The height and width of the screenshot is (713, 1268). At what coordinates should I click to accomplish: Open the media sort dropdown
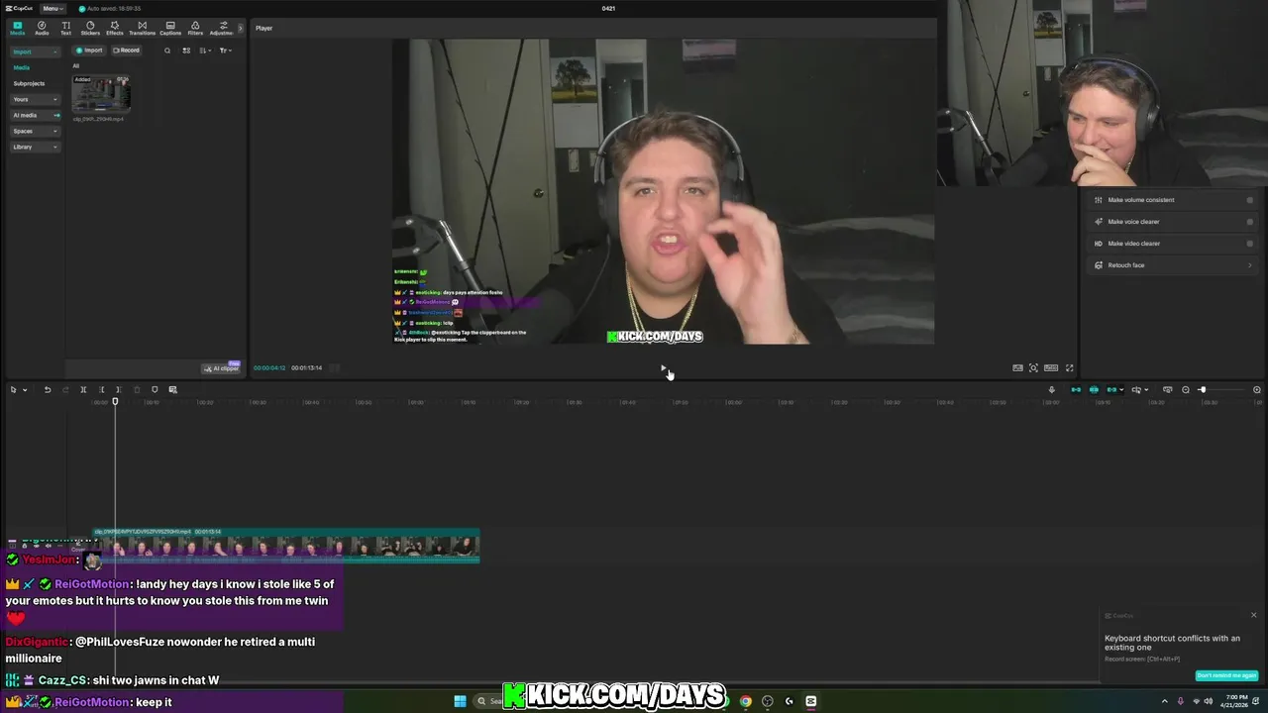pyautogui.click(x=204, y=51)
